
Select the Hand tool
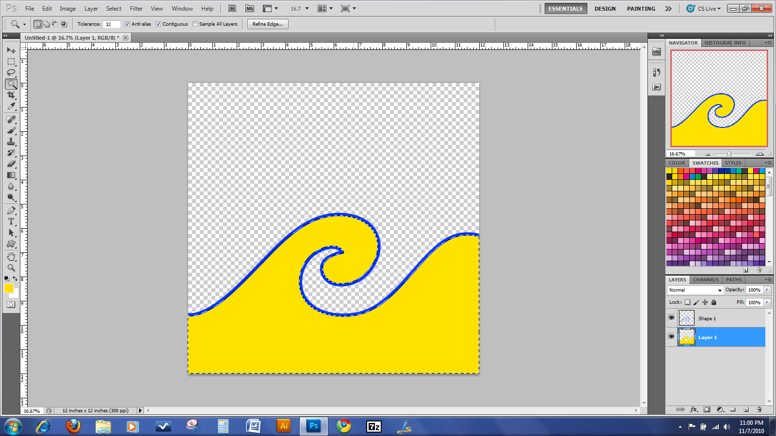click(x=11, y=256)
